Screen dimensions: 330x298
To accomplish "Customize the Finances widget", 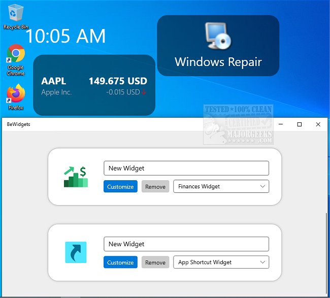I will [x=120, y=187].
